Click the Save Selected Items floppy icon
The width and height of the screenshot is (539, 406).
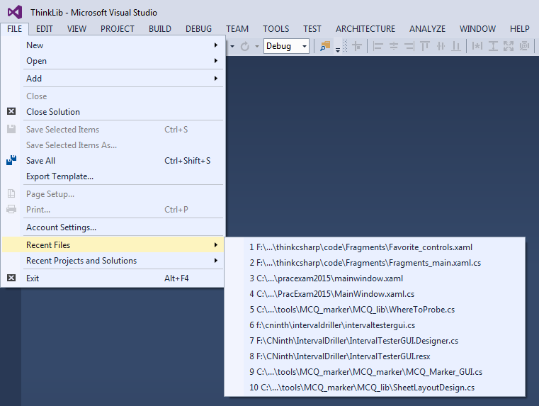(11, 129)
